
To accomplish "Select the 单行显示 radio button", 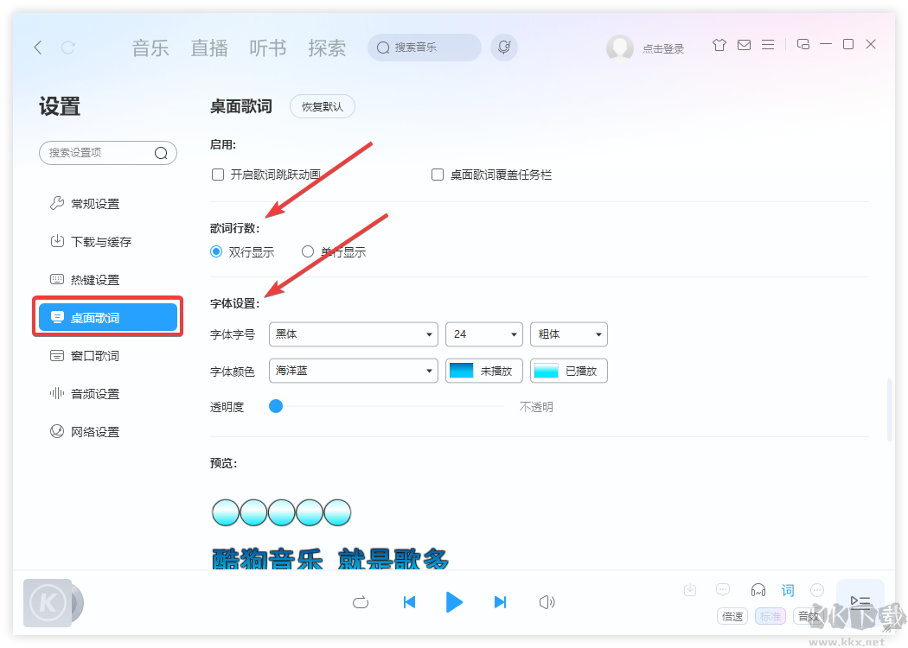I will point(307,251).
